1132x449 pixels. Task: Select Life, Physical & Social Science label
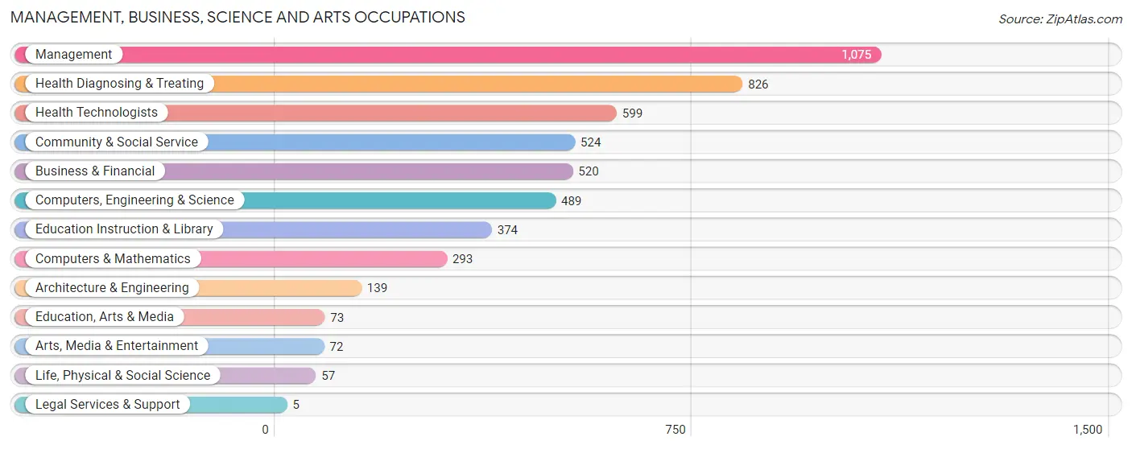coord(122,375)
